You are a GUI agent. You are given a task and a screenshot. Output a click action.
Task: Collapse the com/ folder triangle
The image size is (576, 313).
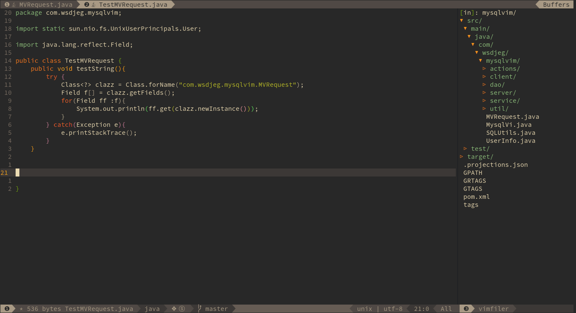point(473,45)
